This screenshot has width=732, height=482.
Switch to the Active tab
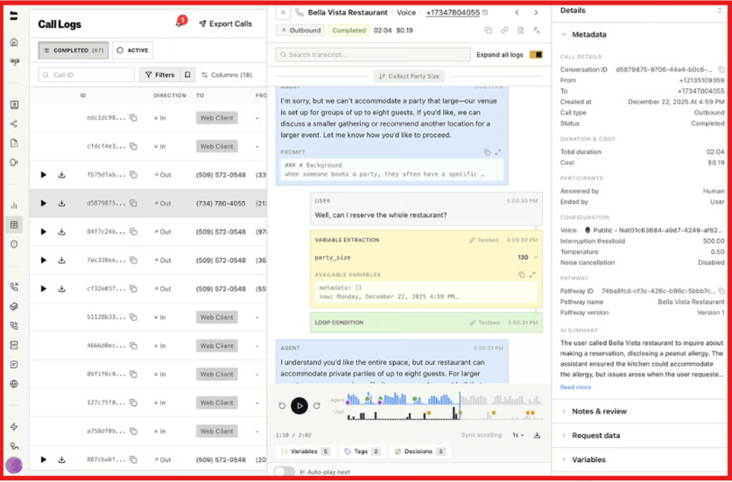click(132, 50)
